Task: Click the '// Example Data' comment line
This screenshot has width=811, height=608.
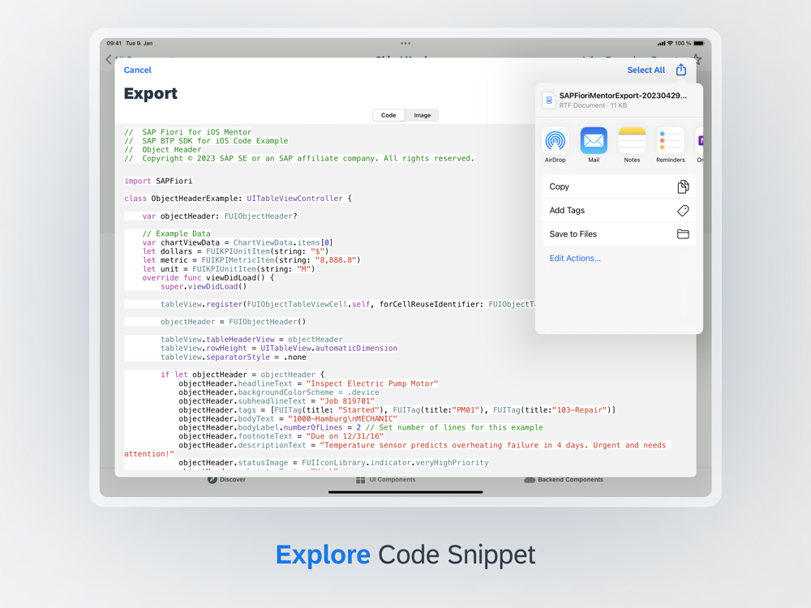Action: [x=176, y=233]
